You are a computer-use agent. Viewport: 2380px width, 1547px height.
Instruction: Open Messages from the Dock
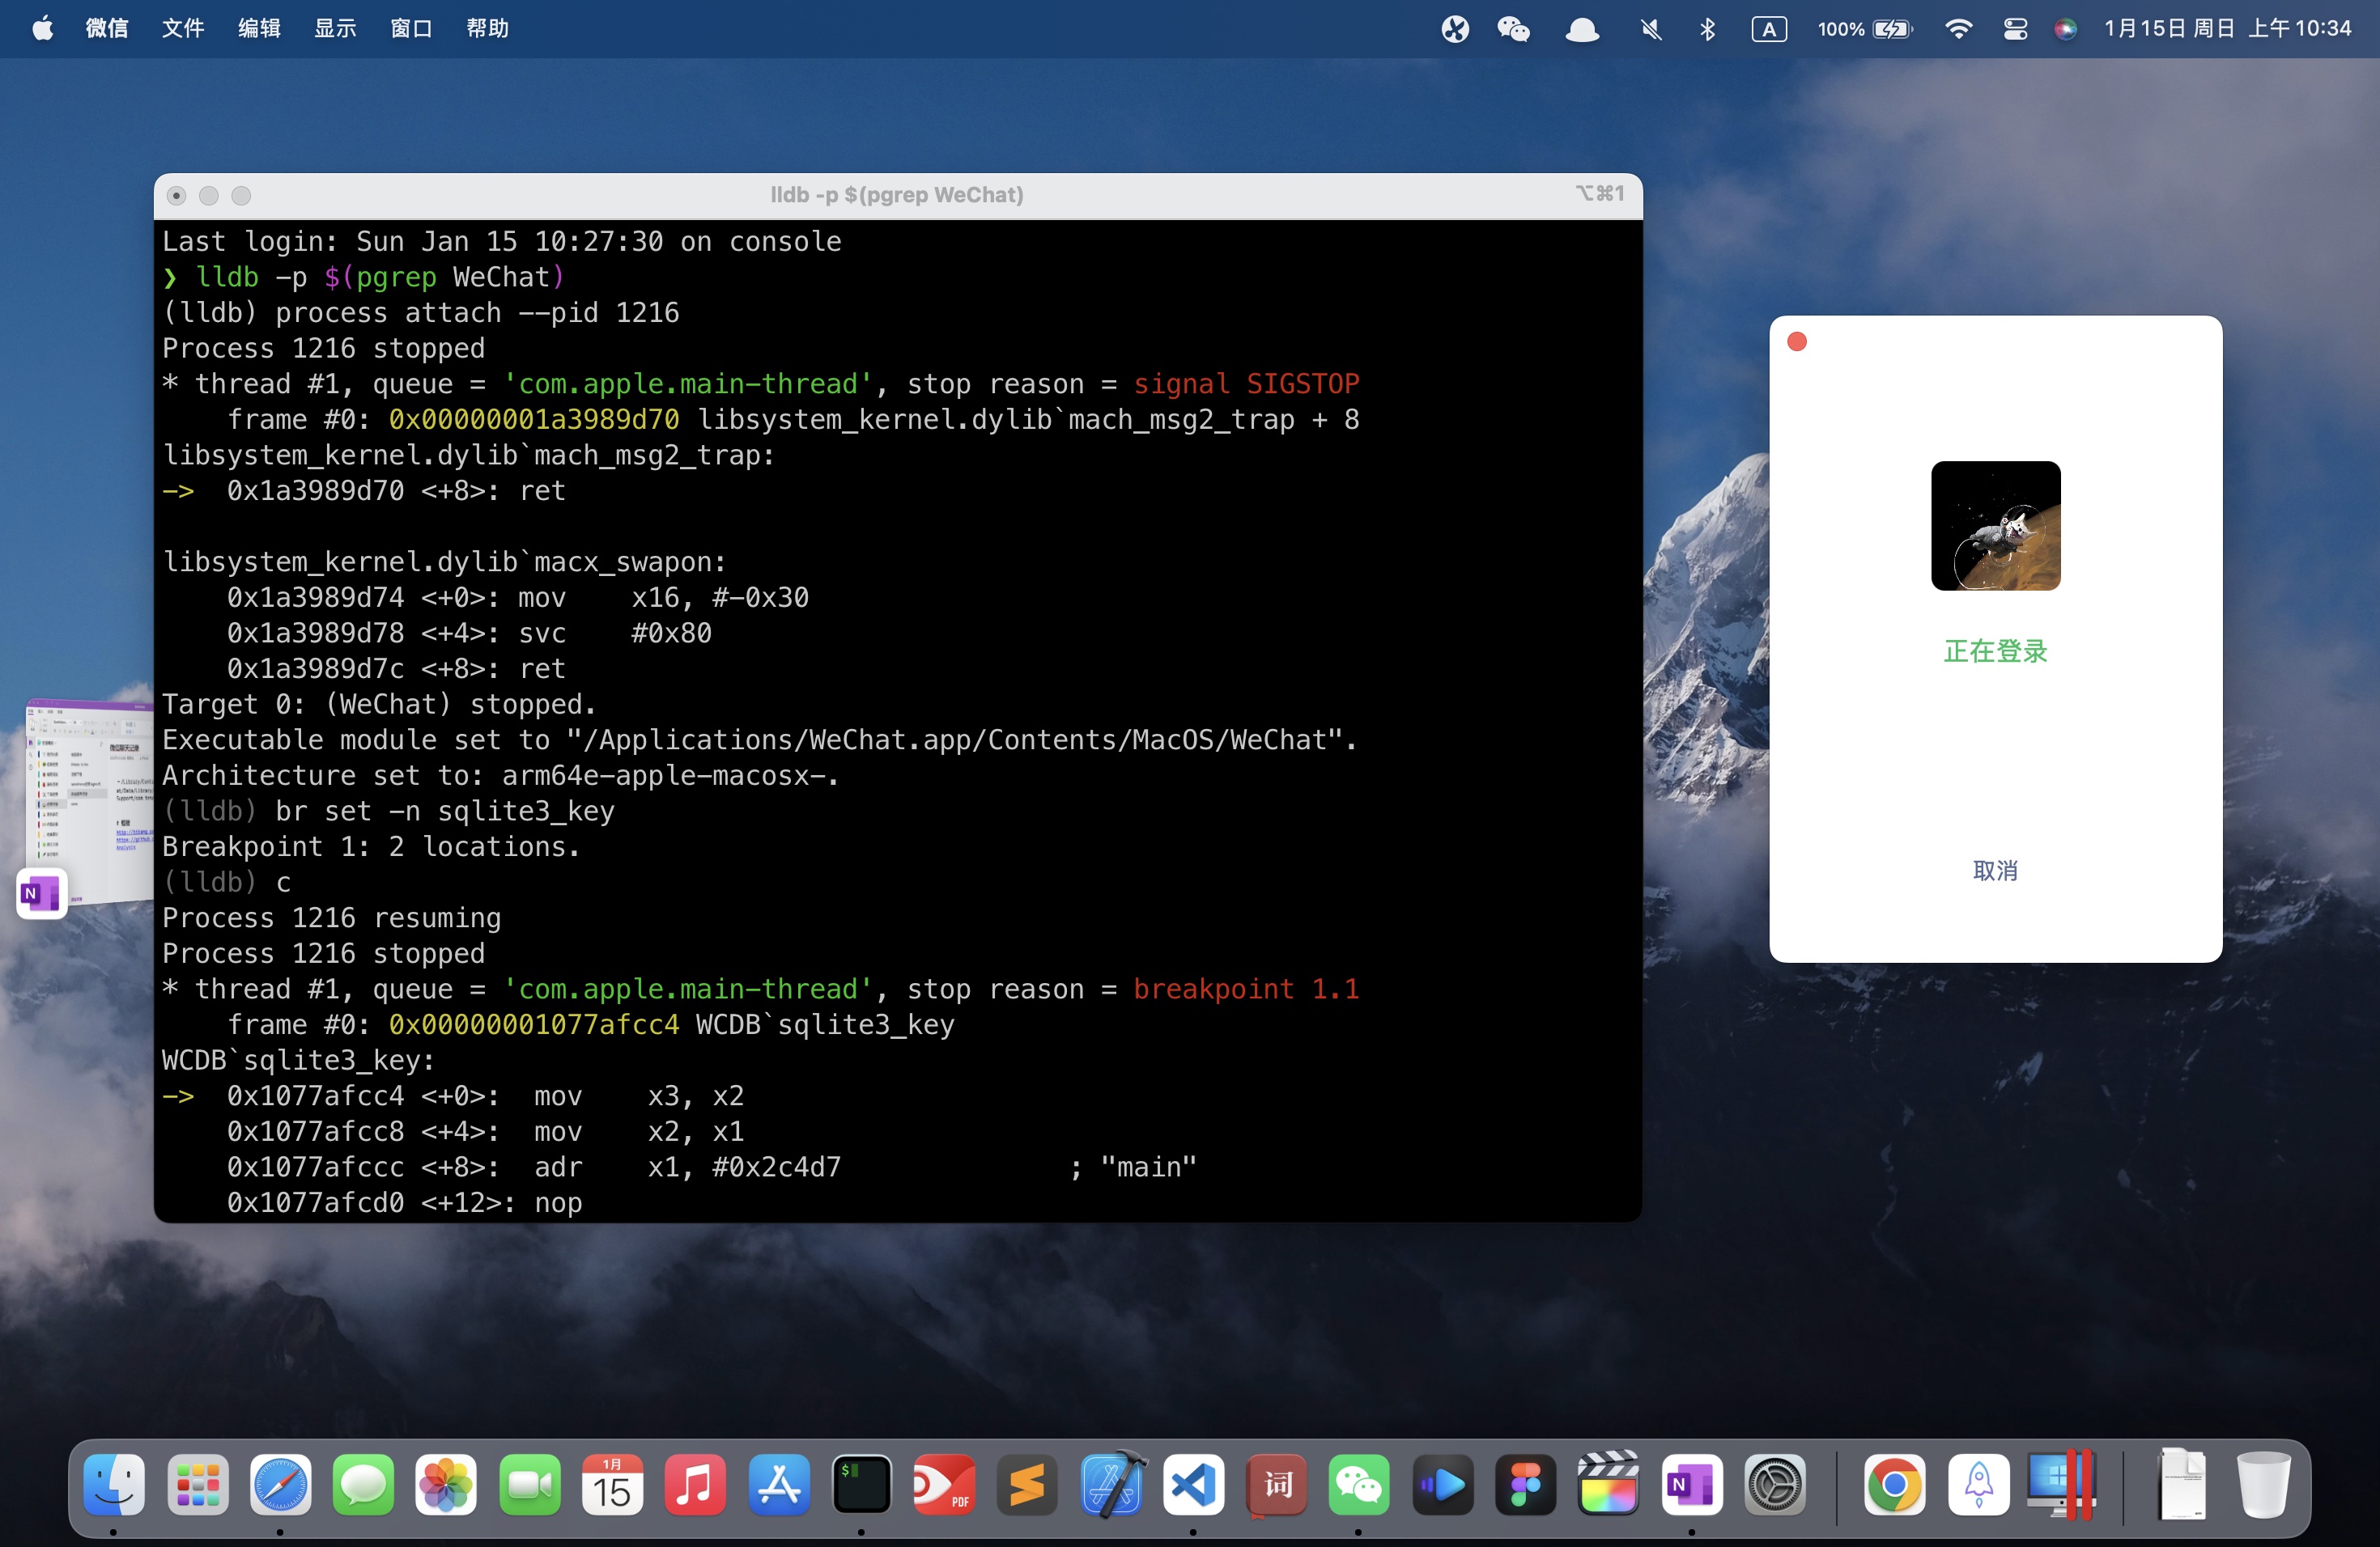363,1485
